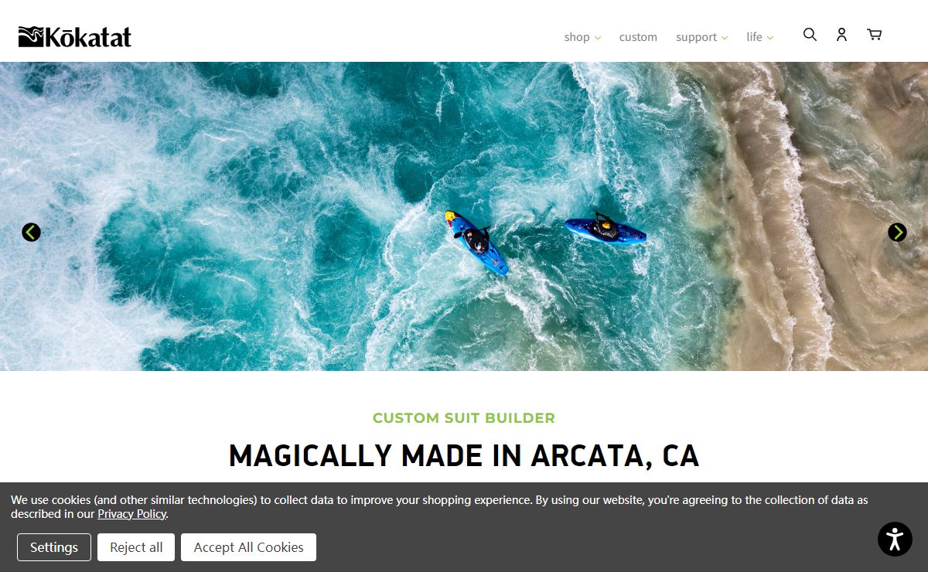Image resolution: width=928 pixels, height=572 pixels.
Task: Click the shop chevron arrow
Action: tap(598, 38)
